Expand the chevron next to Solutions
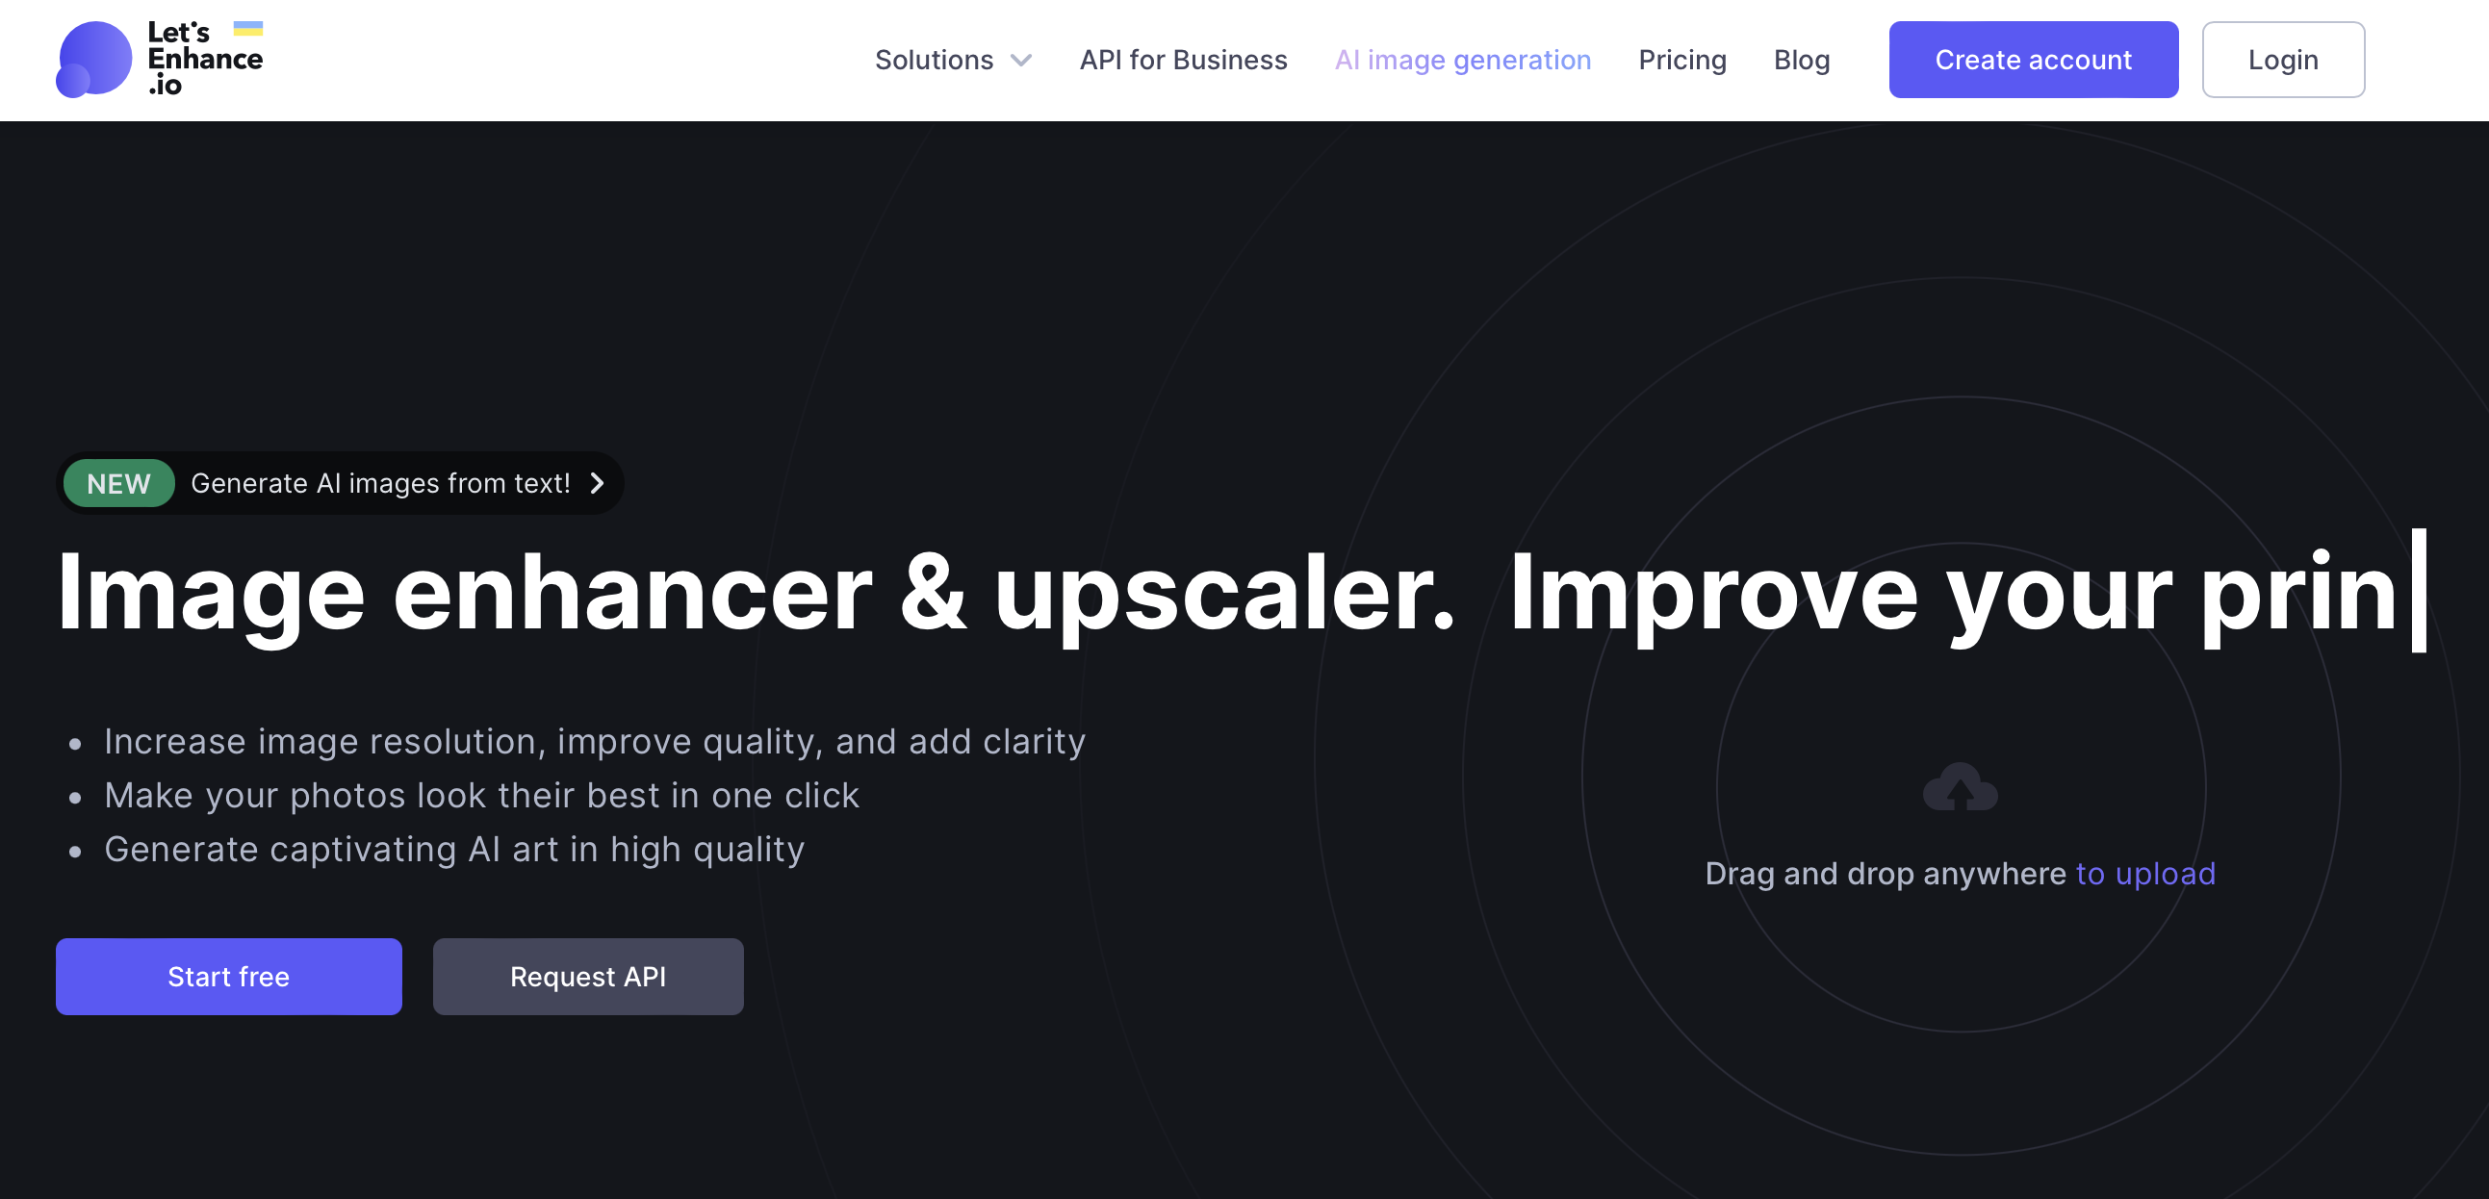This screenshot has height=1199, width=2489. pyautogui.click(x=1020, y=61)
